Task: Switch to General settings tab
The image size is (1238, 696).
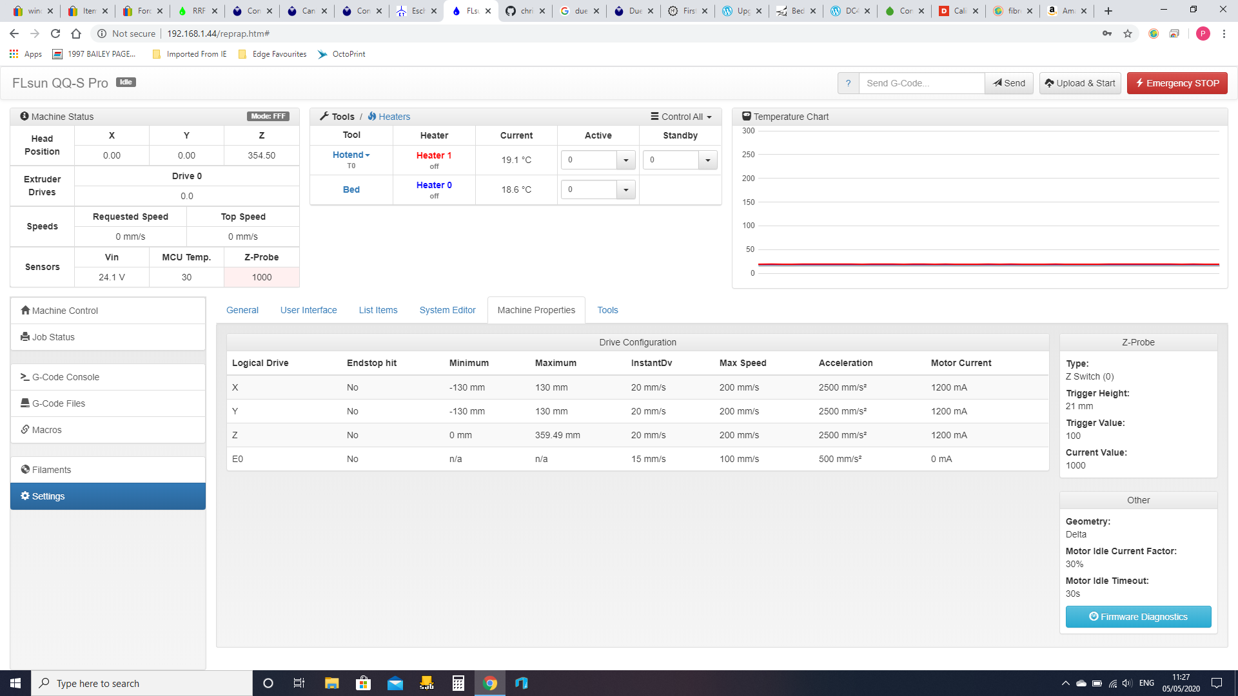Action: tap(242, 310)
